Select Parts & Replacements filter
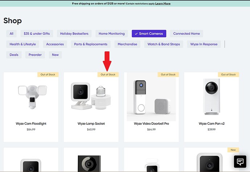 tap(91, 44)
